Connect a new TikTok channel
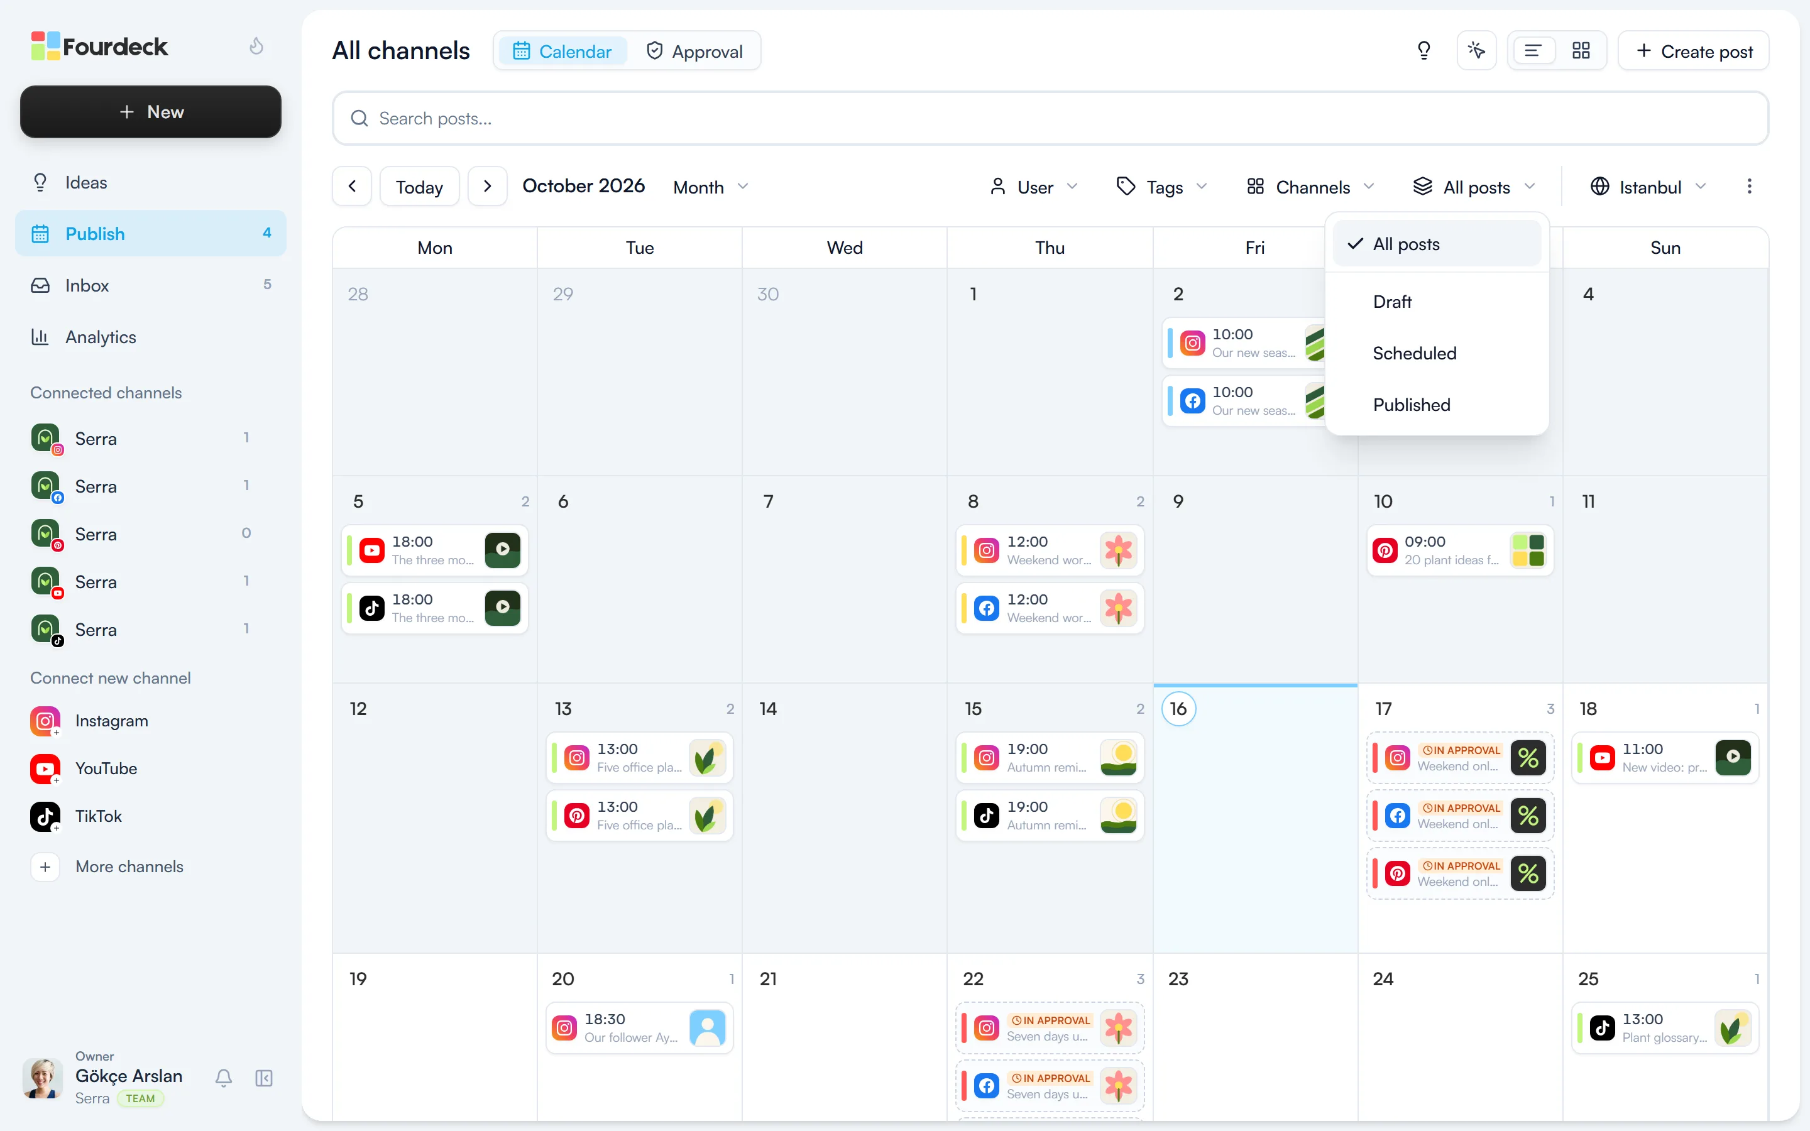The image size is (1810, 1131). coord(76,816)
